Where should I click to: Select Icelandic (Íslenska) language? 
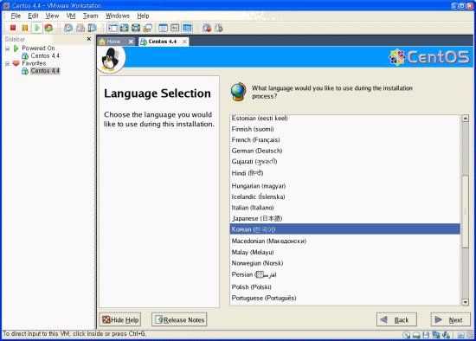pyautogui.click(x=345, y=196)
